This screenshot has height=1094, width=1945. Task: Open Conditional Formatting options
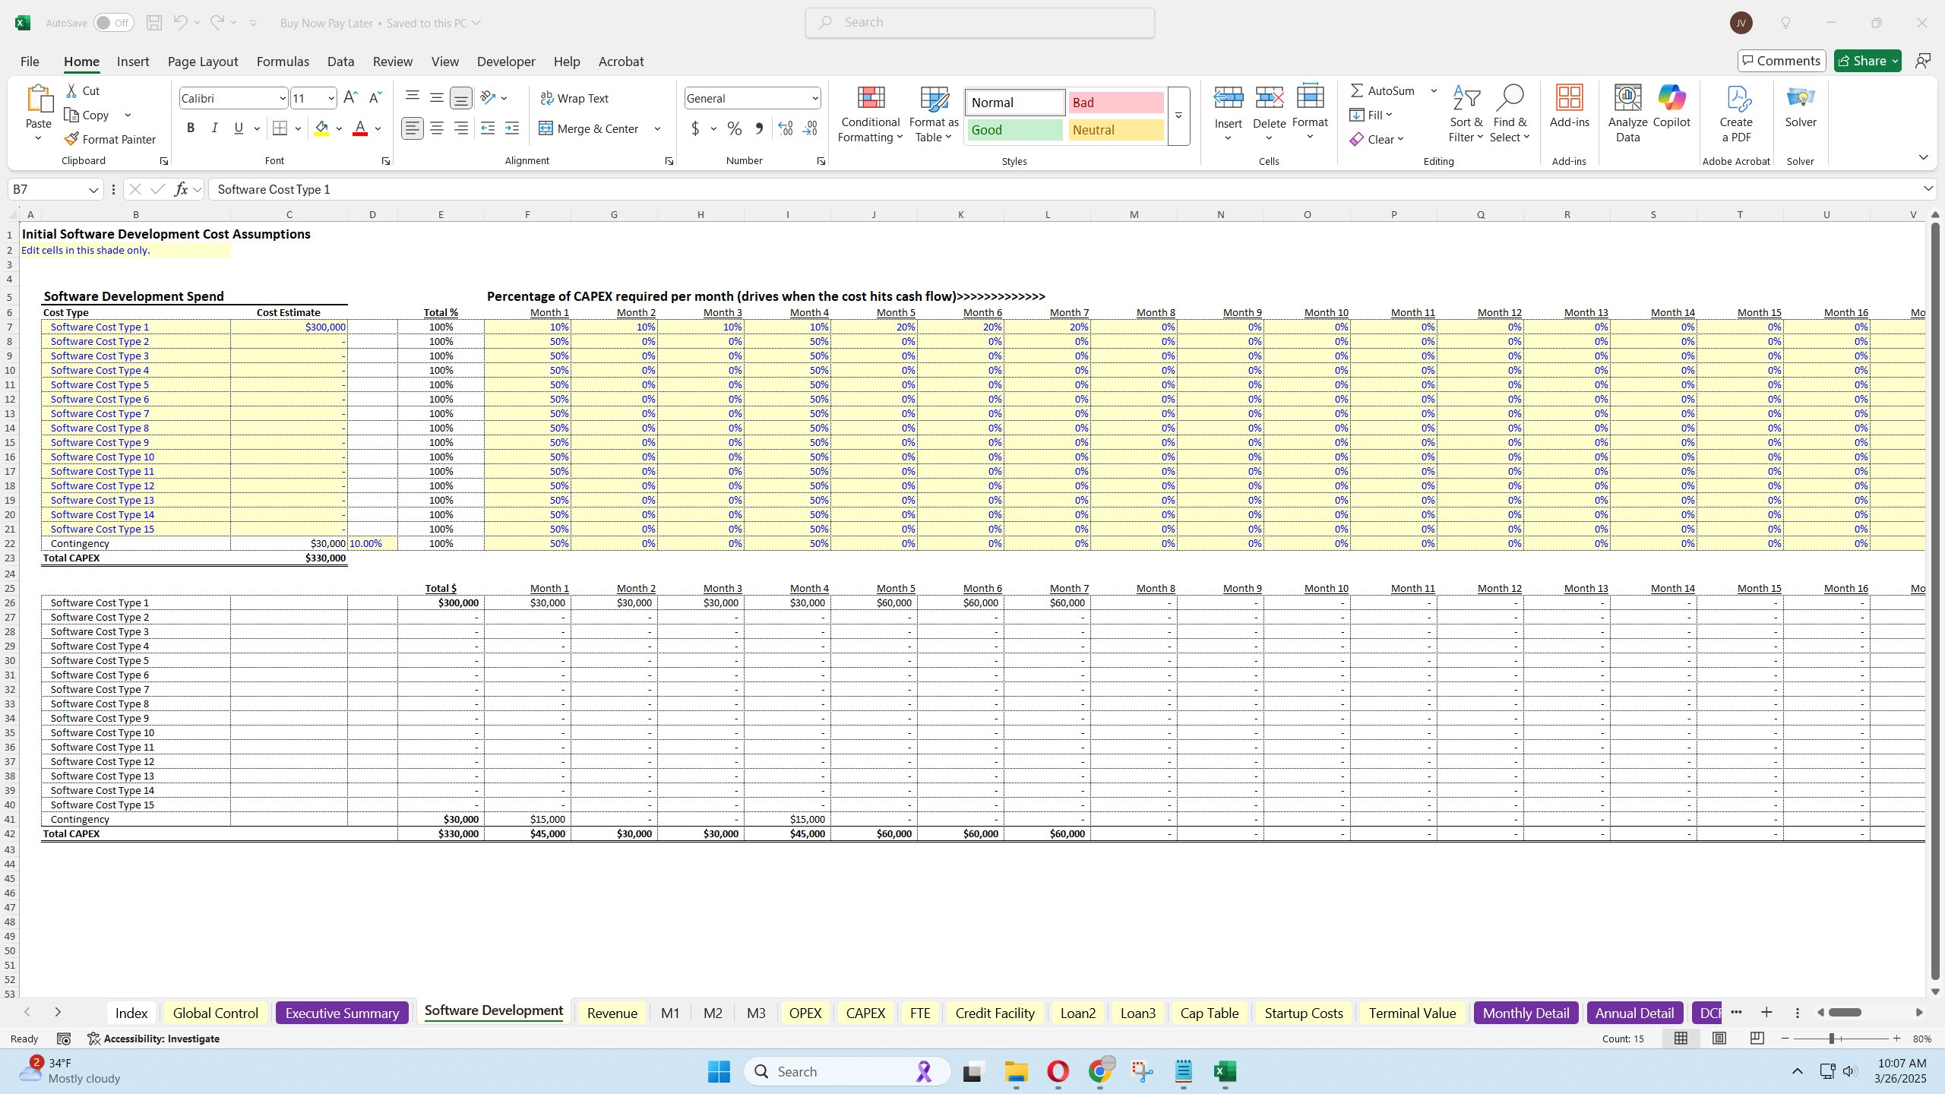pyautogui.click(x=869, y=114)
